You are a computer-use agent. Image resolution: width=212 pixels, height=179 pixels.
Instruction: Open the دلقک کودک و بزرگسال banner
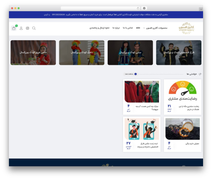point(82,52)
